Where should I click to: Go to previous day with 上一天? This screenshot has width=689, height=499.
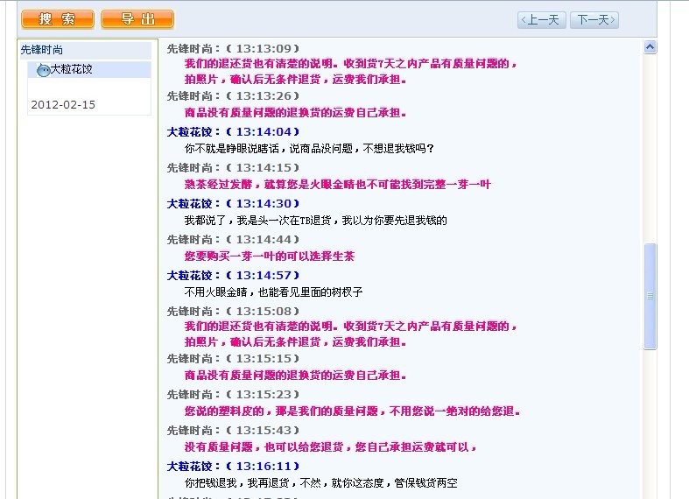pyautogui.click(x=541, y=20)
